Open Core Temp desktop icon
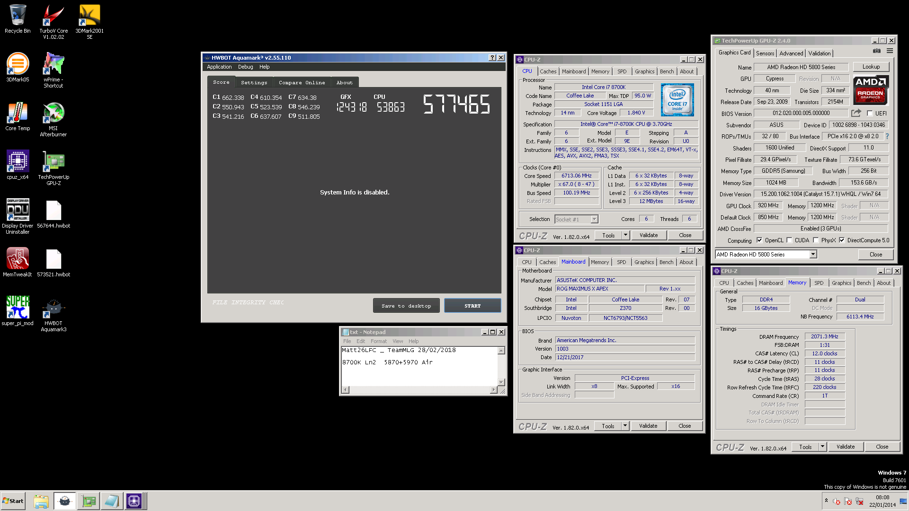909x511 pixels. tap(18, 116)
